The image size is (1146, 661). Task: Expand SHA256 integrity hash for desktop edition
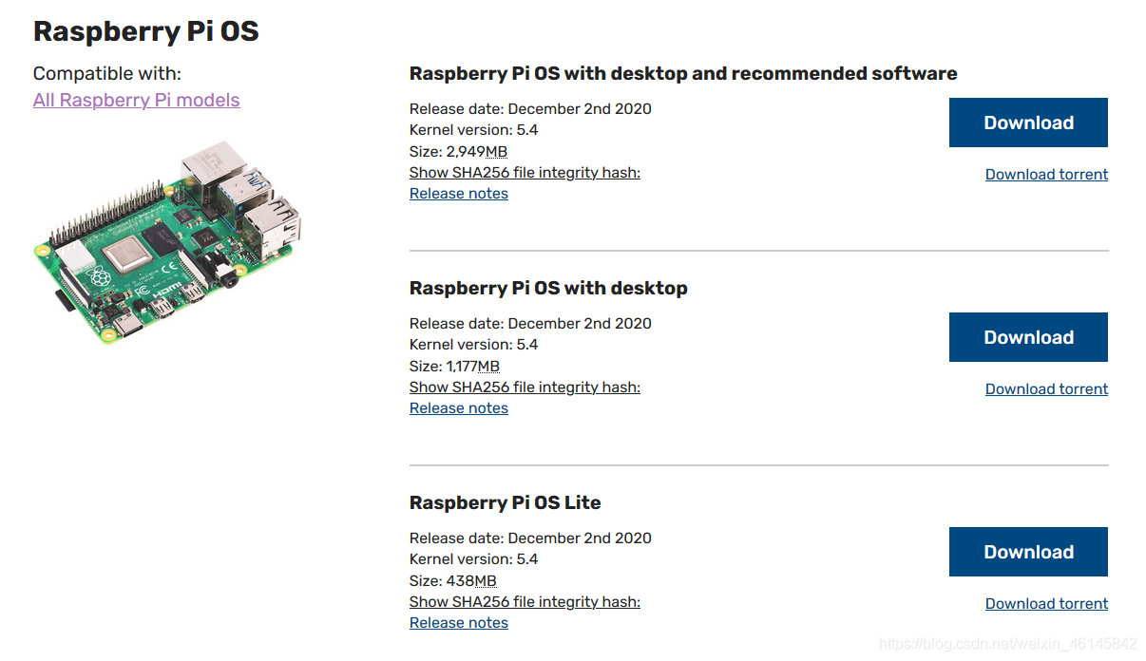click(525, 387)
